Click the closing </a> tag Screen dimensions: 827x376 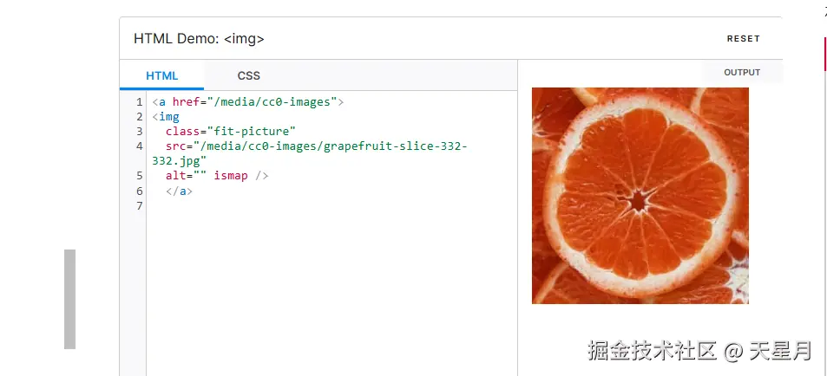pyautogui.click(x=179, y=191)
